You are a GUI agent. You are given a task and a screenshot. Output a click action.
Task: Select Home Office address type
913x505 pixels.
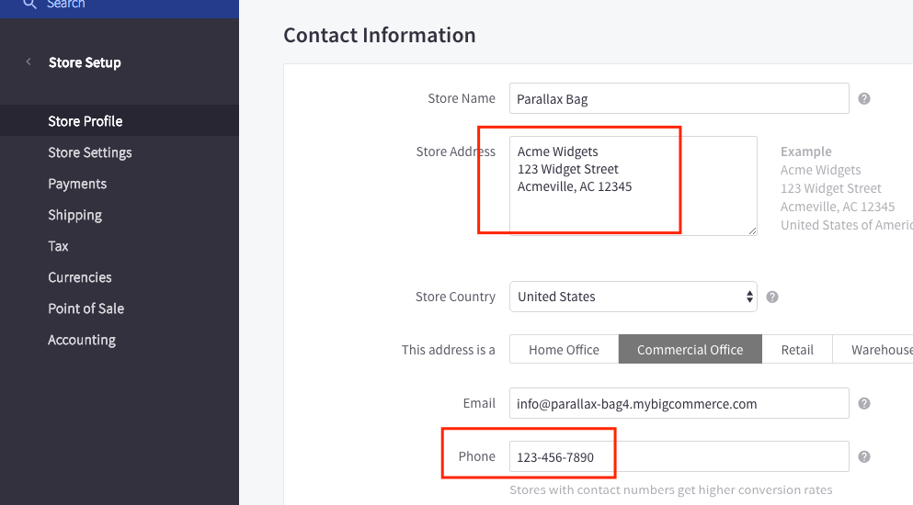tap(564, 350)
